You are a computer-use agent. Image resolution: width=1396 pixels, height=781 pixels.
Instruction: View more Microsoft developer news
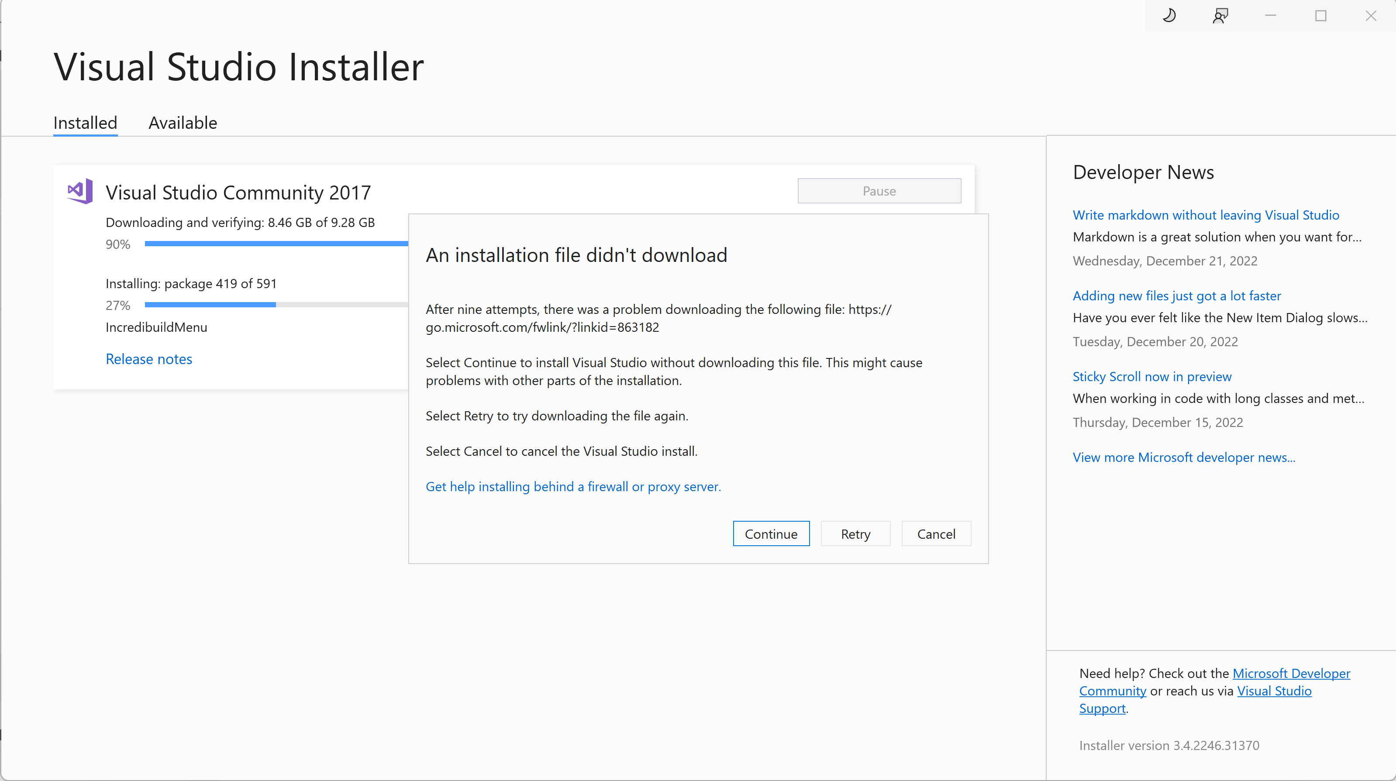click(x=1183, y=458)
